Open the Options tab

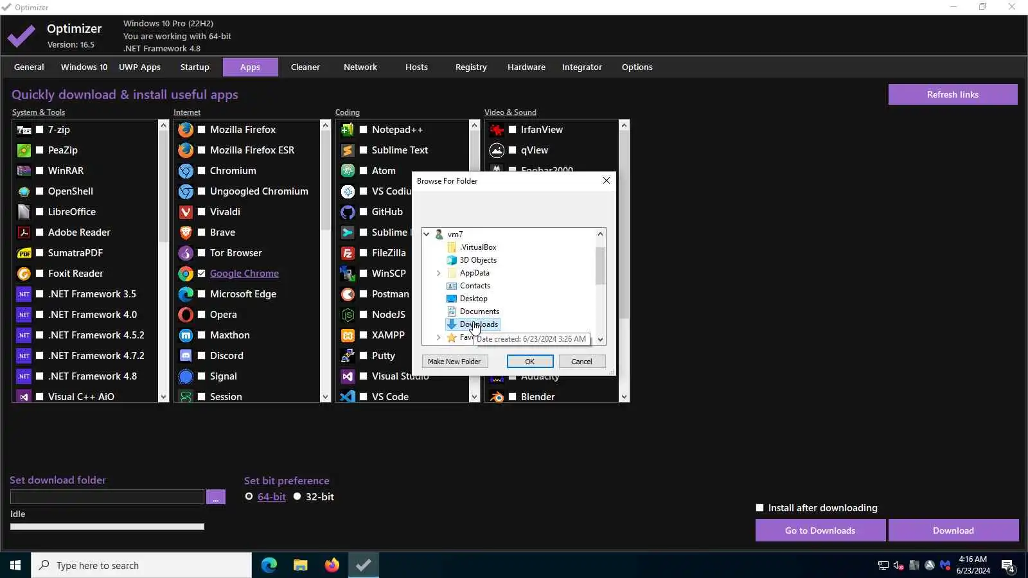point(637,67)
